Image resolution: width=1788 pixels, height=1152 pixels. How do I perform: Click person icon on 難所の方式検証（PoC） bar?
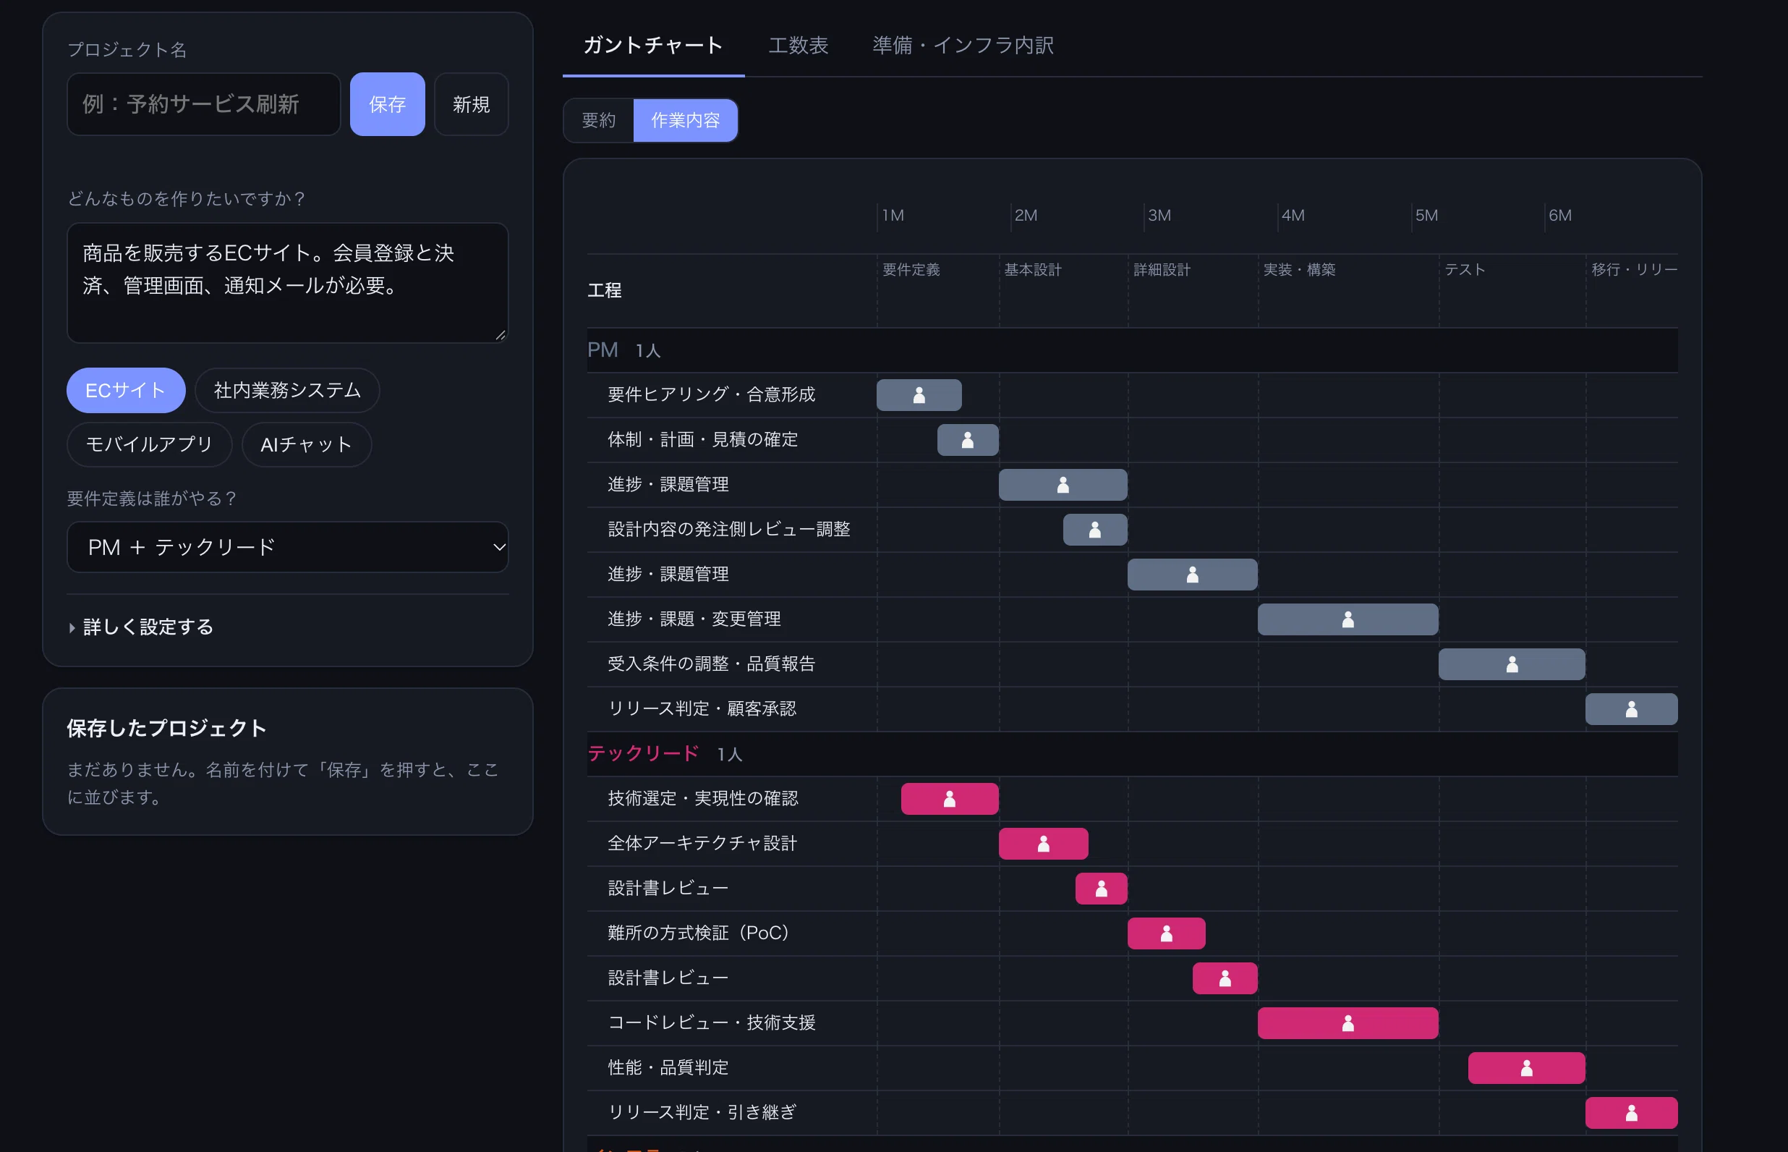tap(1166, 933)
